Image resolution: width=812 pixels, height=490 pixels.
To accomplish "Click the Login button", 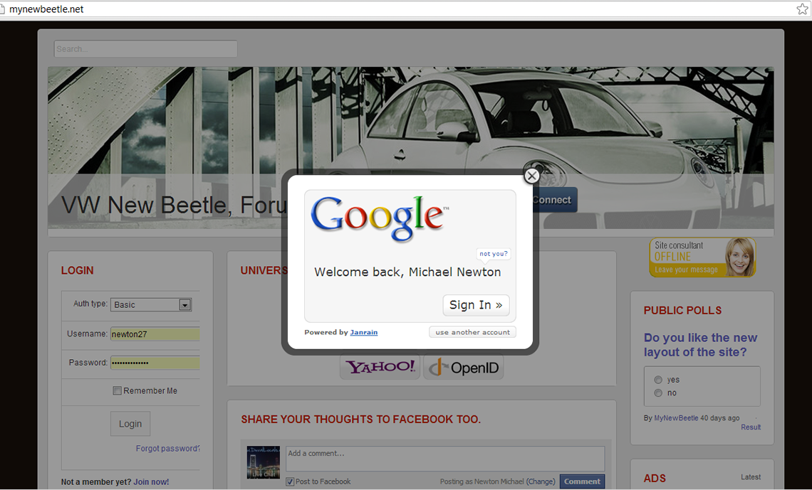I will [130, 424].
